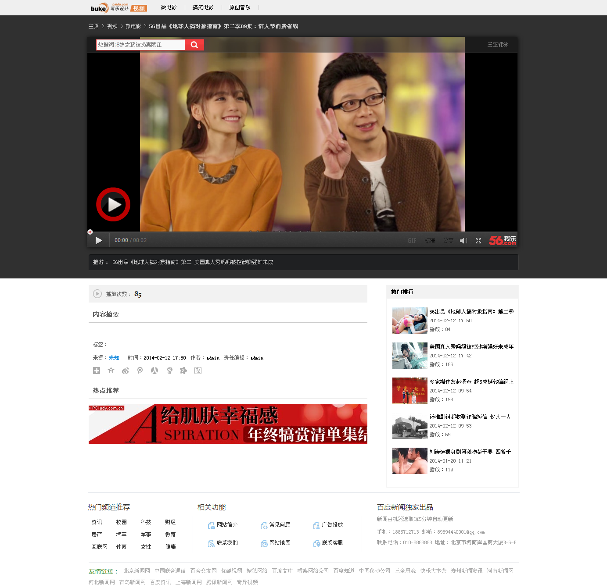
Task: Open the 标清 quality selector
Action: click(430, 241)
